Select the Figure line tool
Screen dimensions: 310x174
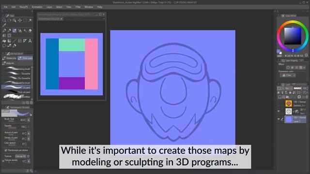[15, 41]
